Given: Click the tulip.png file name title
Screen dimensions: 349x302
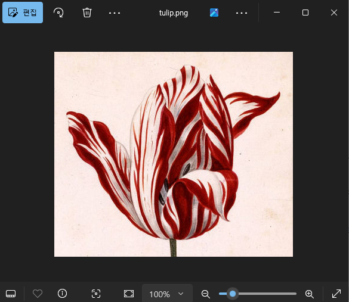Looking at the screenshot, I should (x=174, y=13).
